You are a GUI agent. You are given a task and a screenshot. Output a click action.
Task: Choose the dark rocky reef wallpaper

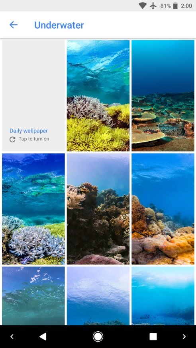[98, 209]
